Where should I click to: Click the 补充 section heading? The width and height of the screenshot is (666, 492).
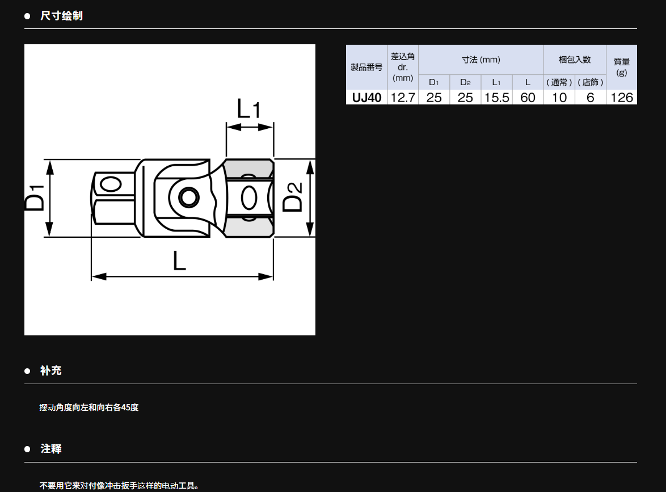pyautogui.click(x=50, y=371)
